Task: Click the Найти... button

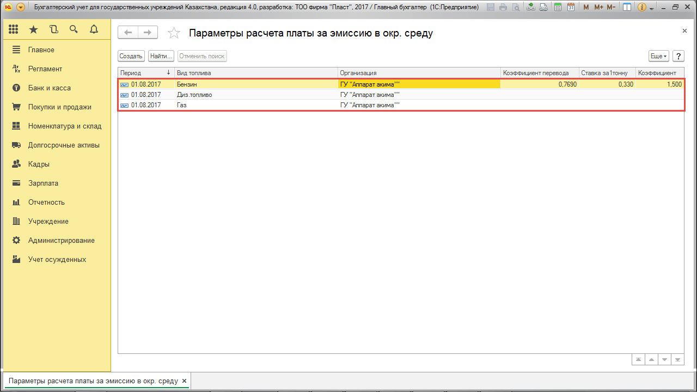Action: tap(161, 56)
